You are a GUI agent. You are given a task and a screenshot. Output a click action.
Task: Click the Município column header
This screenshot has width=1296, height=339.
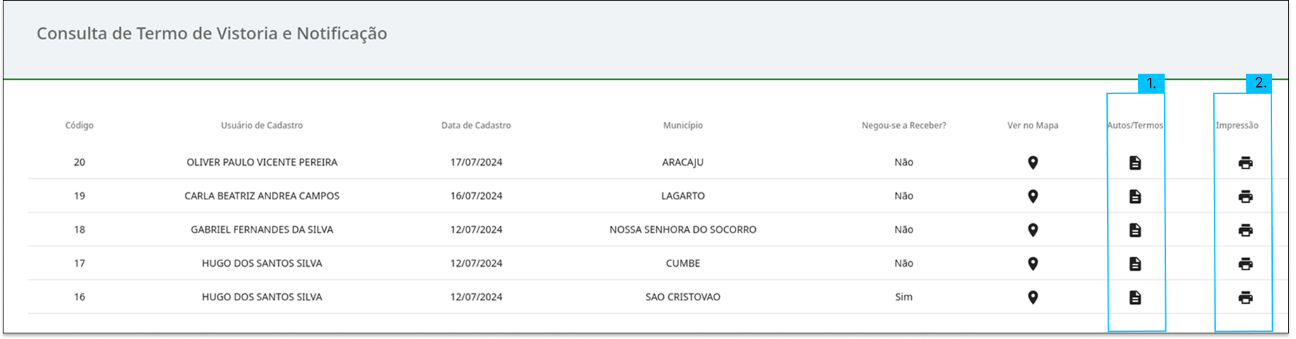(x=683, y=126)
